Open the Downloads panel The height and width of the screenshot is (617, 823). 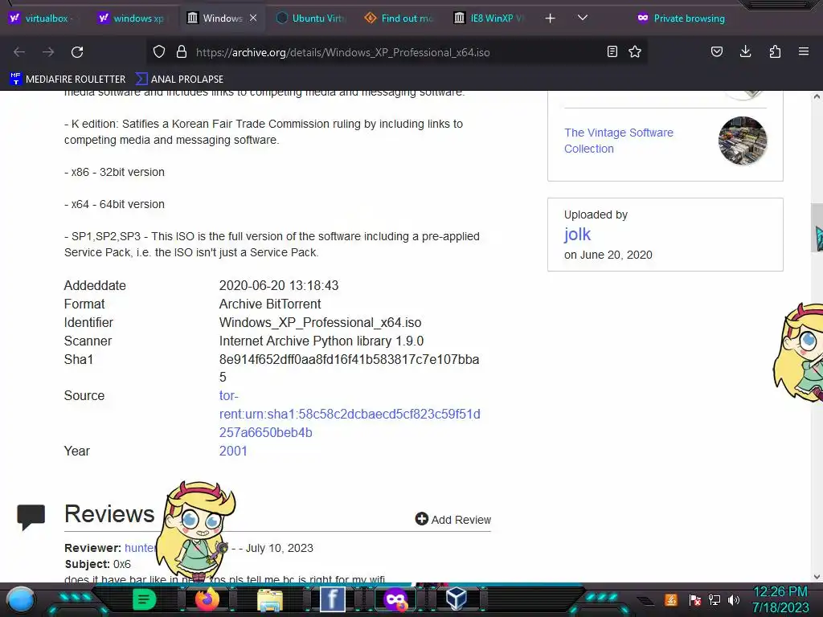click(x=745, y=51)
